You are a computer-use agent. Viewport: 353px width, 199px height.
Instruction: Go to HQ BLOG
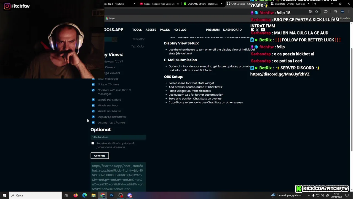tap(180, 30)
